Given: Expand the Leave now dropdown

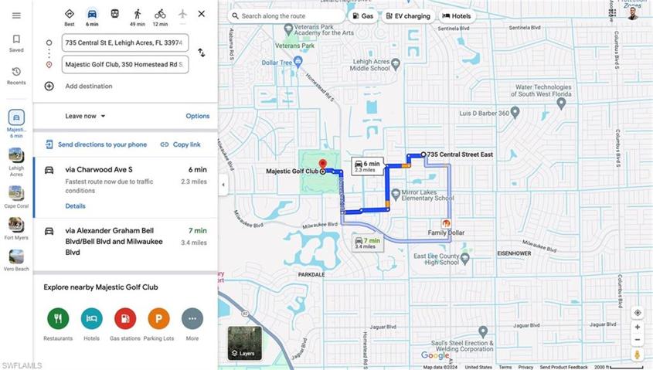Looking at the screenshot, I should pyautogui.click(x=85, y=116).
